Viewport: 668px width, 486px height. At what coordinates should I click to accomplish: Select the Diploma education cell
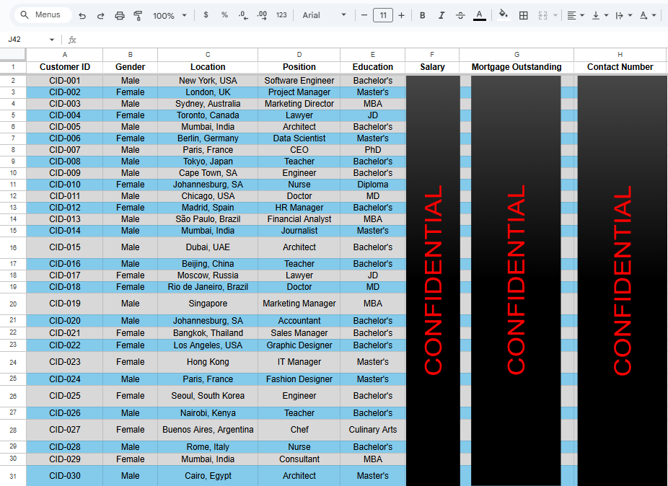click(373, 185)
